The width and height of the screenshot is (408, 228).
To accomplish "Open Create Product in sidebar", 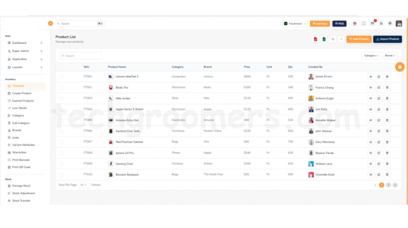I will click(x=22, y=94).
